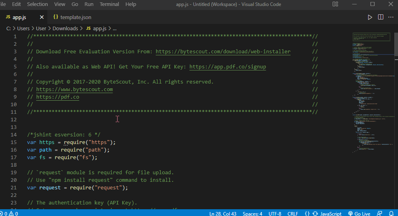The image size is (398, 216).
Task: Click the C: breadcrumb segment
Action: click(x=8, y=28)
